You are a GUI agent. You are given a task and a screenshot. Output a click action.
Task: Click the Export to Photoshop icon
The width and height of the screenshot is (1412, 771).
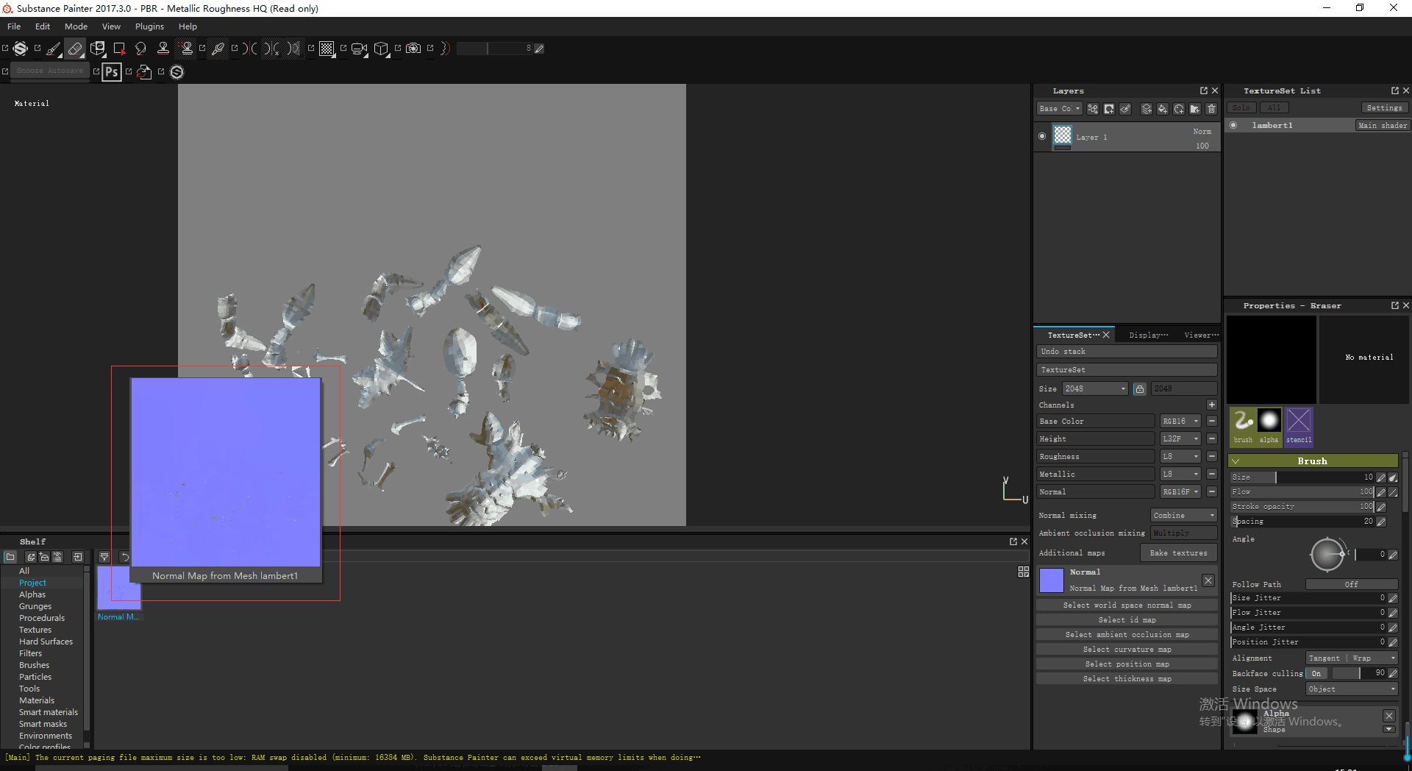pyautogui.click(x=112, y=72)
